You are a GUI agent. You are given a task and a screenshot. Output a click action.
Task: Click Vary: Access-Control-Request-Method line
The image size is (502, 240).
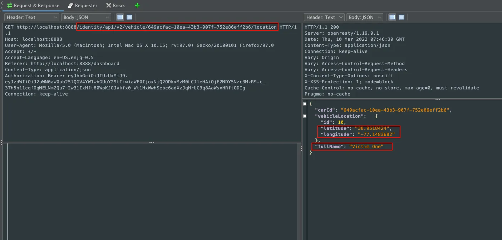coord(355,64)
